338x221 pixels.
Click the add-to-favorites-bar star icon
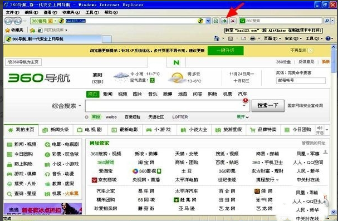click(x=32, y=30)
